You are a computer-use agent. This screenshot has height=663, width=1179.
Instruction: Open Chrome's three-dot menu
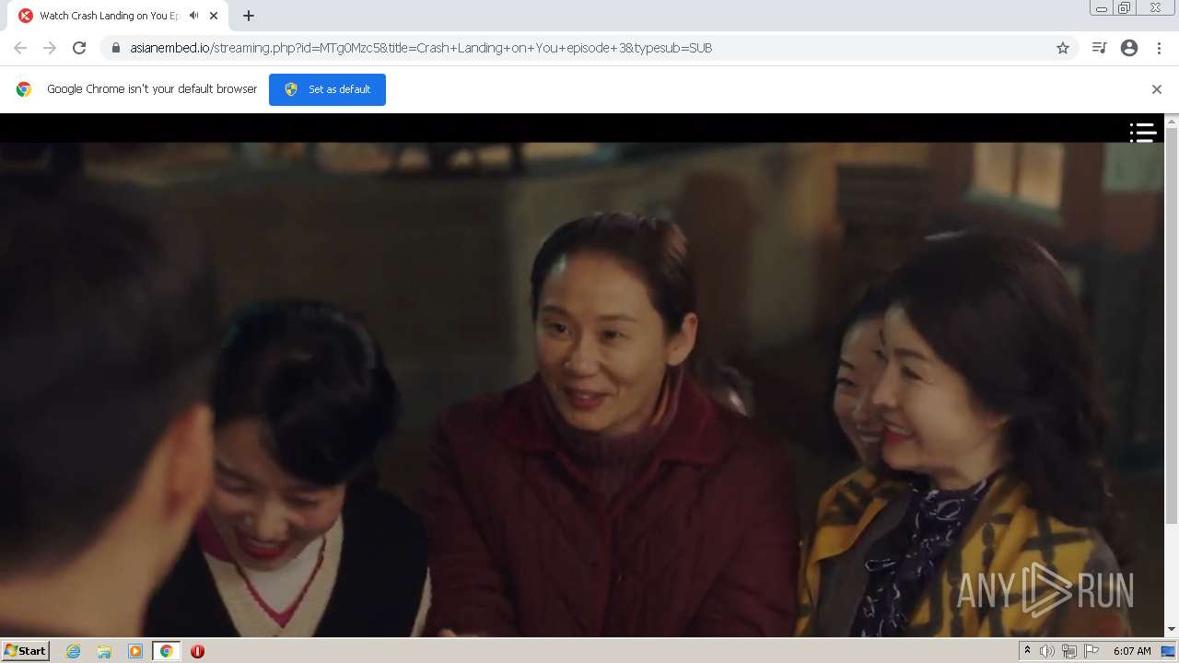[x=1159, y=48]
